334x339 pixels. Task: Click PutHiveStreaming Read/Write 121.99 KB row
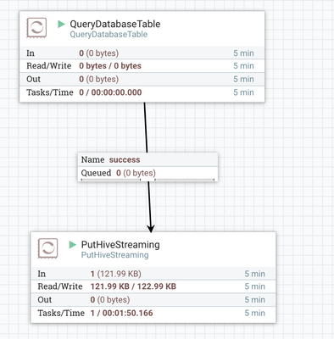point(153,286)
